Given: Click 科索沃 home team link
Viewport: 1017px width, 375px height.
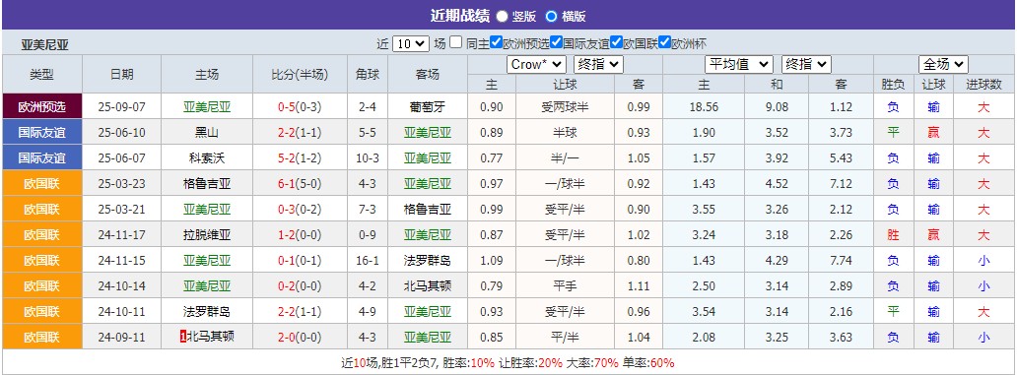Looking at the screenshot, I should point(207,158).
